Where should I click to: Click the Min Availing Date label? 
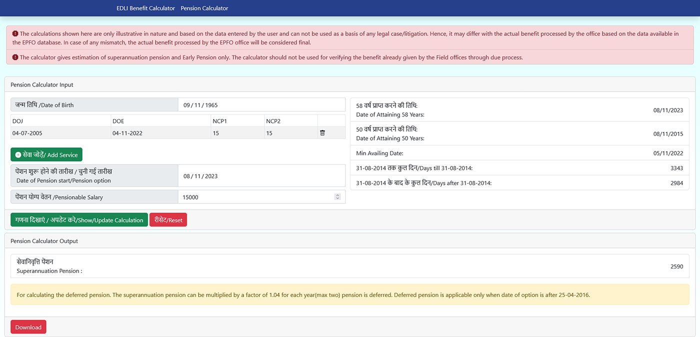tap(379, 153)
